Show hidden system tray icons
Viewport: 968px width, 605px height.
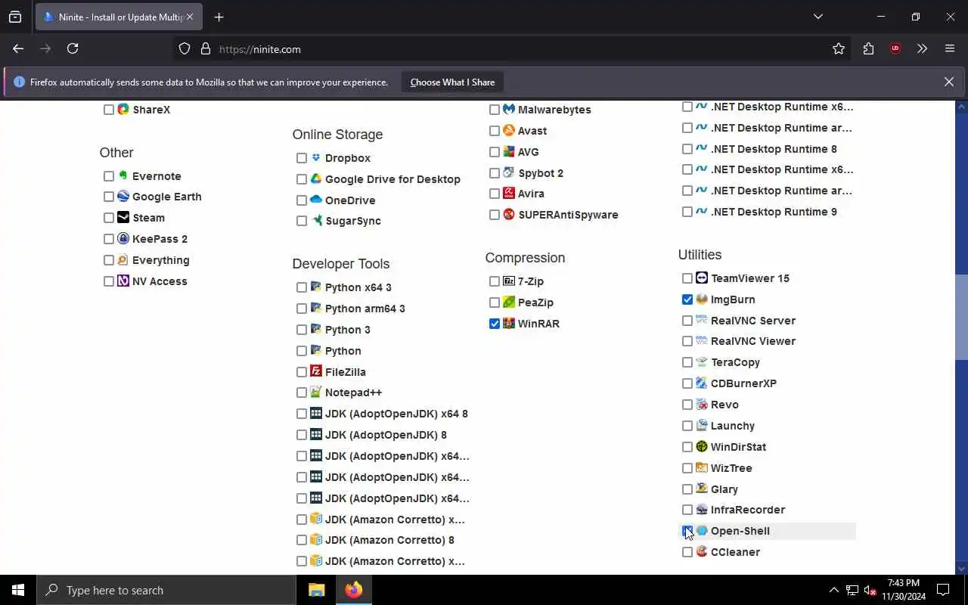click(x=834, y=590)
